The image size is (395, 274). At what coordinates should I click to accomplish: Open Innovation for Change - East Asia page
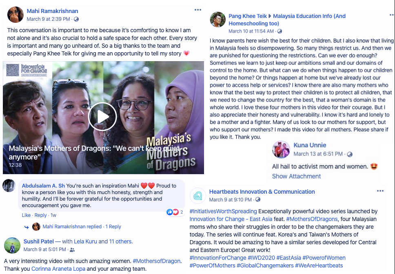click(x=231, y=219)
